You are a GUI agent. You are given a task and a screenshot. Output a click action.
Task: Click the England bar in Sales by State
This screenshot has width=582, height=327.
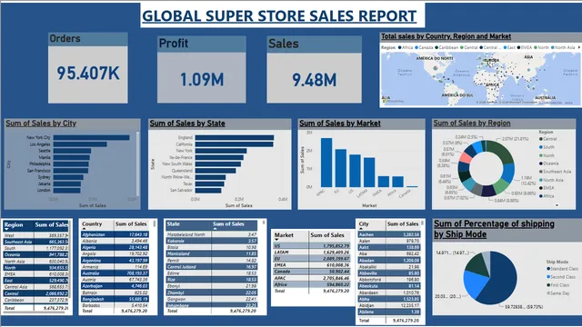235,137
